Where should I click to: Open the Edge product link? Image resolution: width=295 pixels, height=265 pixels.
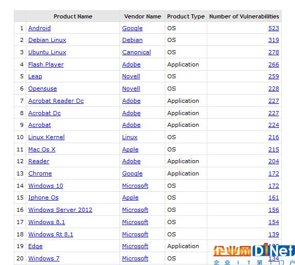pyautogui.click(x=35, y=246)
